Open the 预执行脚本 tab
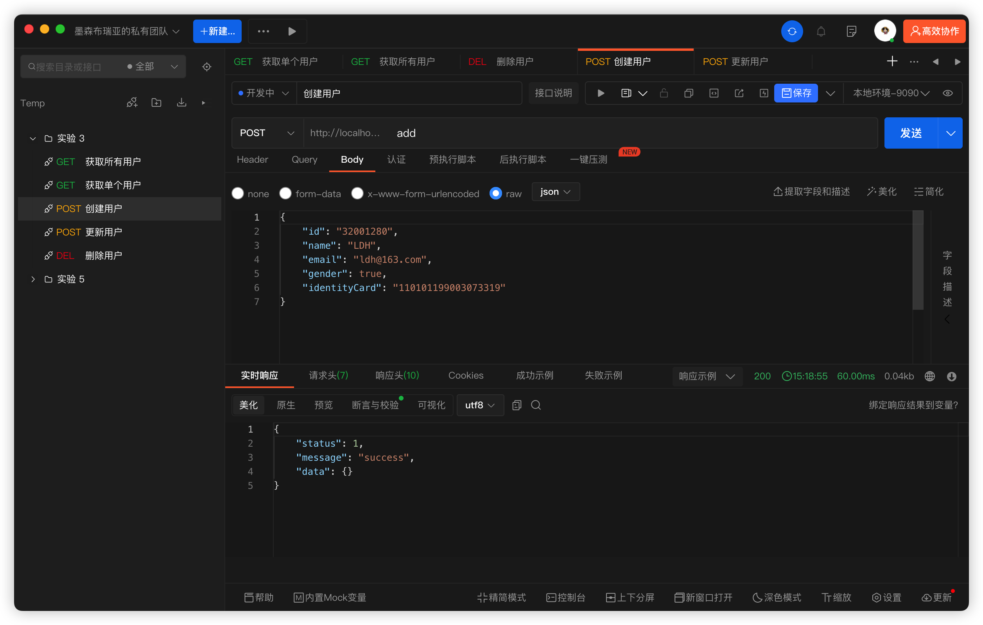The image size is (983, 625). tap(452, 159)
